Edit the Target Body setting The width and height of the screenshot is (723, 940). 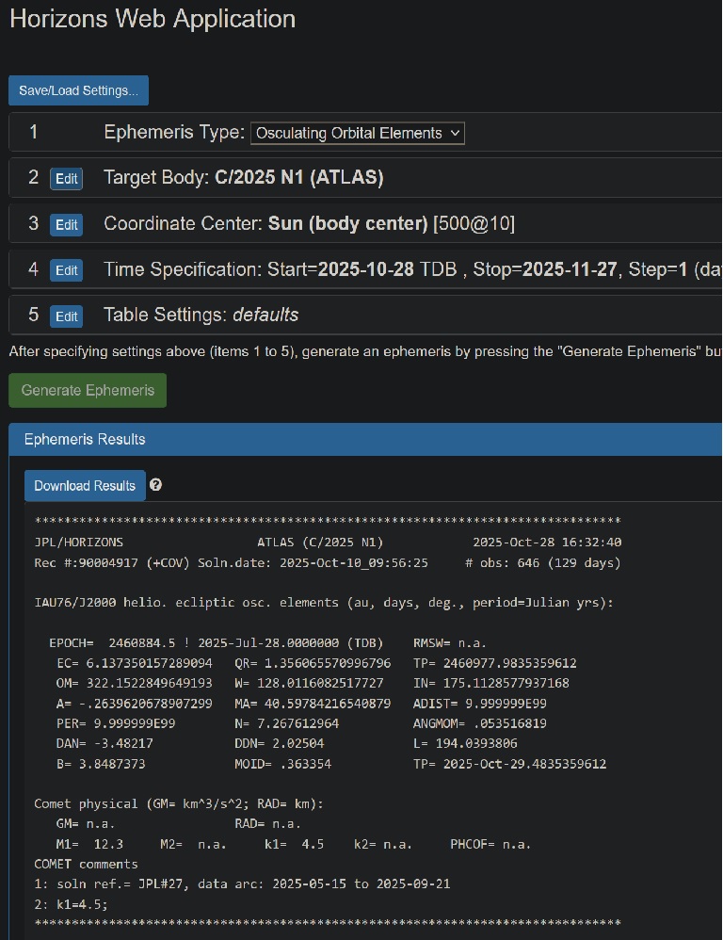[x=67, y=179]
